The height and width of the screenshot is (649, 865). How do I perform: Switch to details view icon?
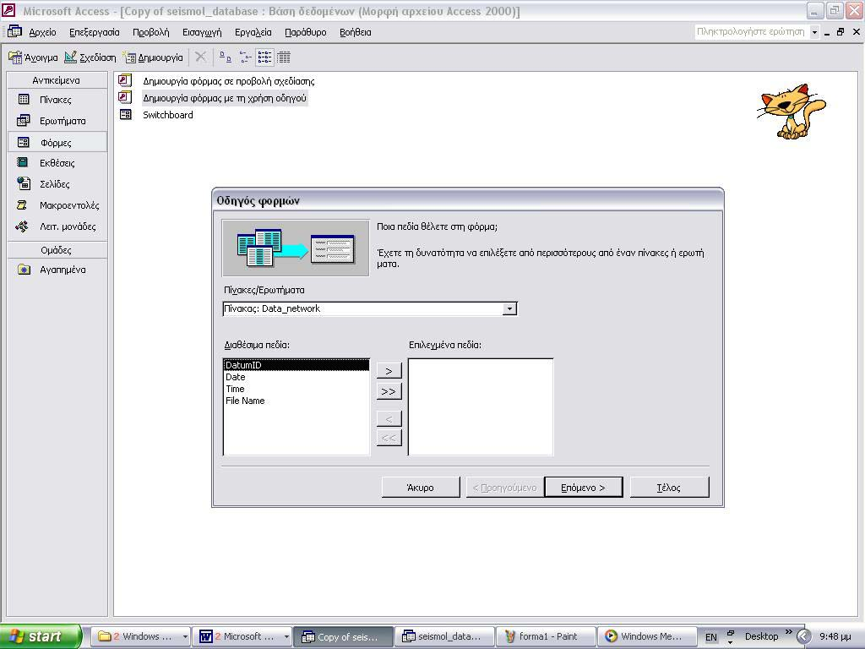(284, 57)
